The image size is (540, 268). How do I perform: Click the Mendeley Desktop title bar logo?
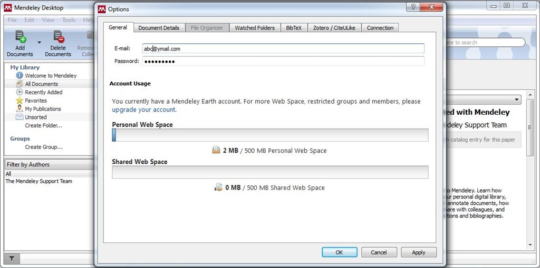8,8
